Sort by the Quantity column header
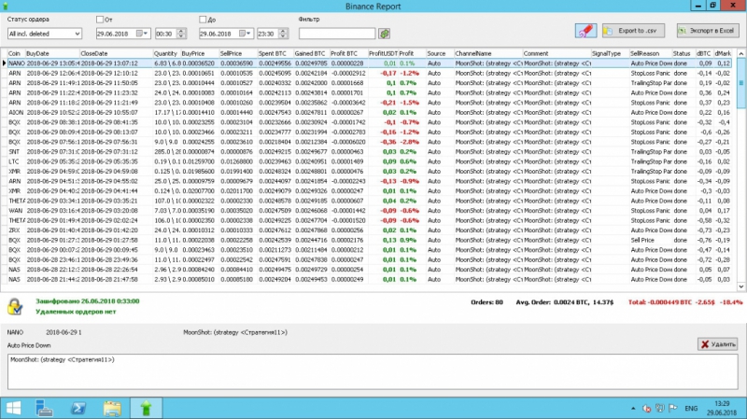The width and height of the screenshot is (747, 419). 166,53
